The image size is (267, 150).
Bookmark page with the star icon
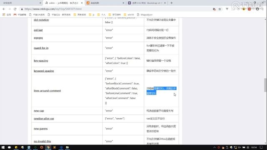pos(220,9)
